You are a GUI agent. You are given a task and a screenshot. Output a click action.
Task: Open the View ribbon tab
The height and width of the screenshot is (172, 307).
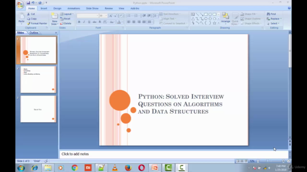coord(121,9)
